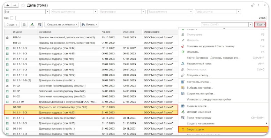Toggle the Год checkbox
This screenshot has width=271, height=138.
click(12, 18)
